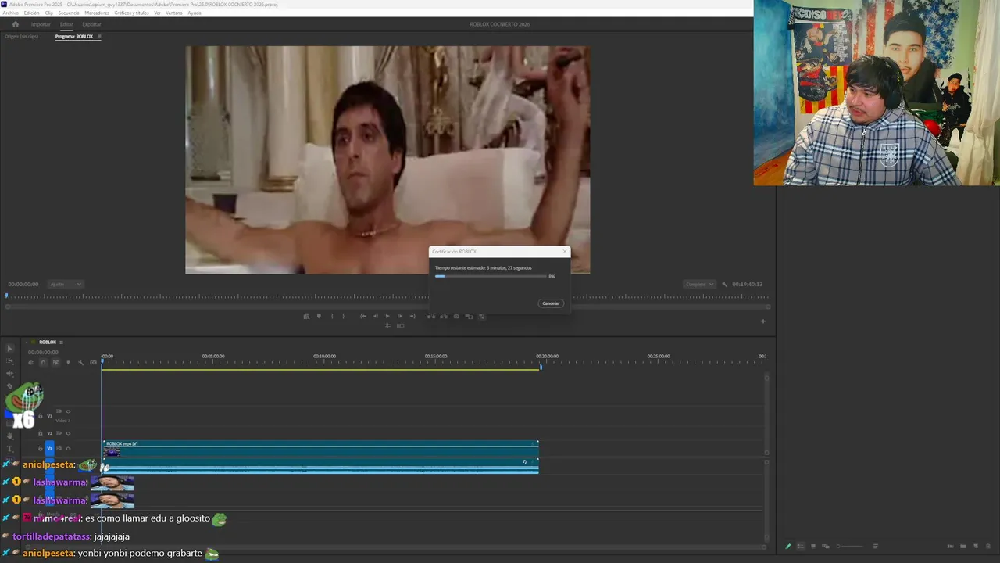Screen dimensions: 1000x563
Task: Select the Ripple Edit tool
Action: 9,373
